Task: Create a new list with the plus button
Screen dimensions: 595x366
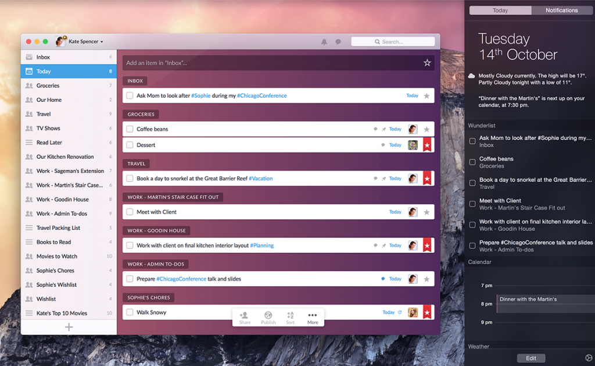Action: point(69,326)
